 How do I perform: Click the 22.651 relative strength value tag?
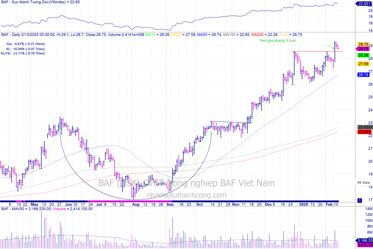[364, 4]
